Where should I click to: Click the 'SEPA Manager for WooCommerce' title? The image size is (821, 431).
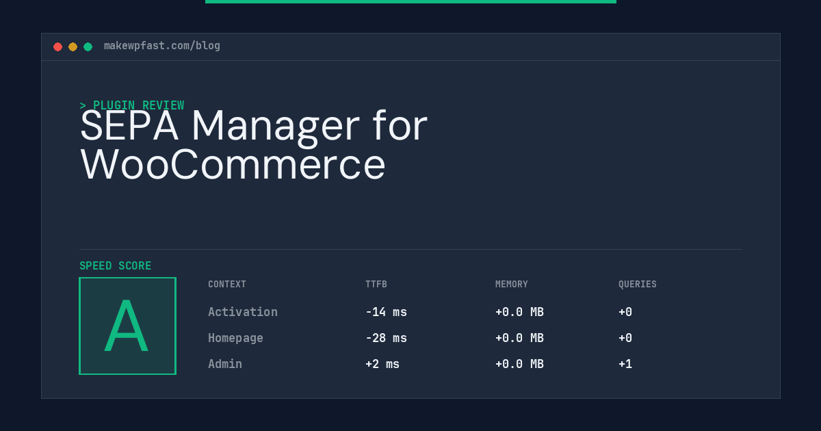[x=254, y=145]
